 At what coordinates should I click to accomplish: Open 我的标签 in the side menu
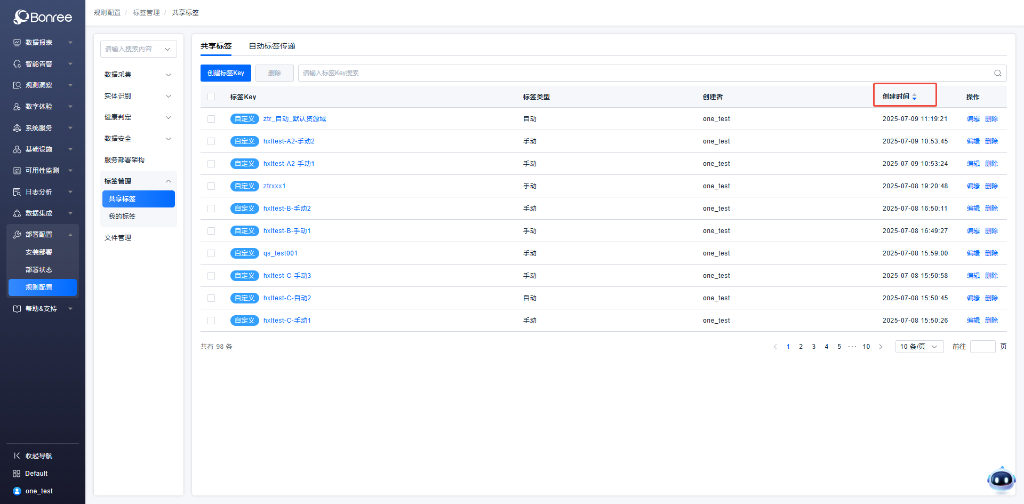(x=122, y=217)
